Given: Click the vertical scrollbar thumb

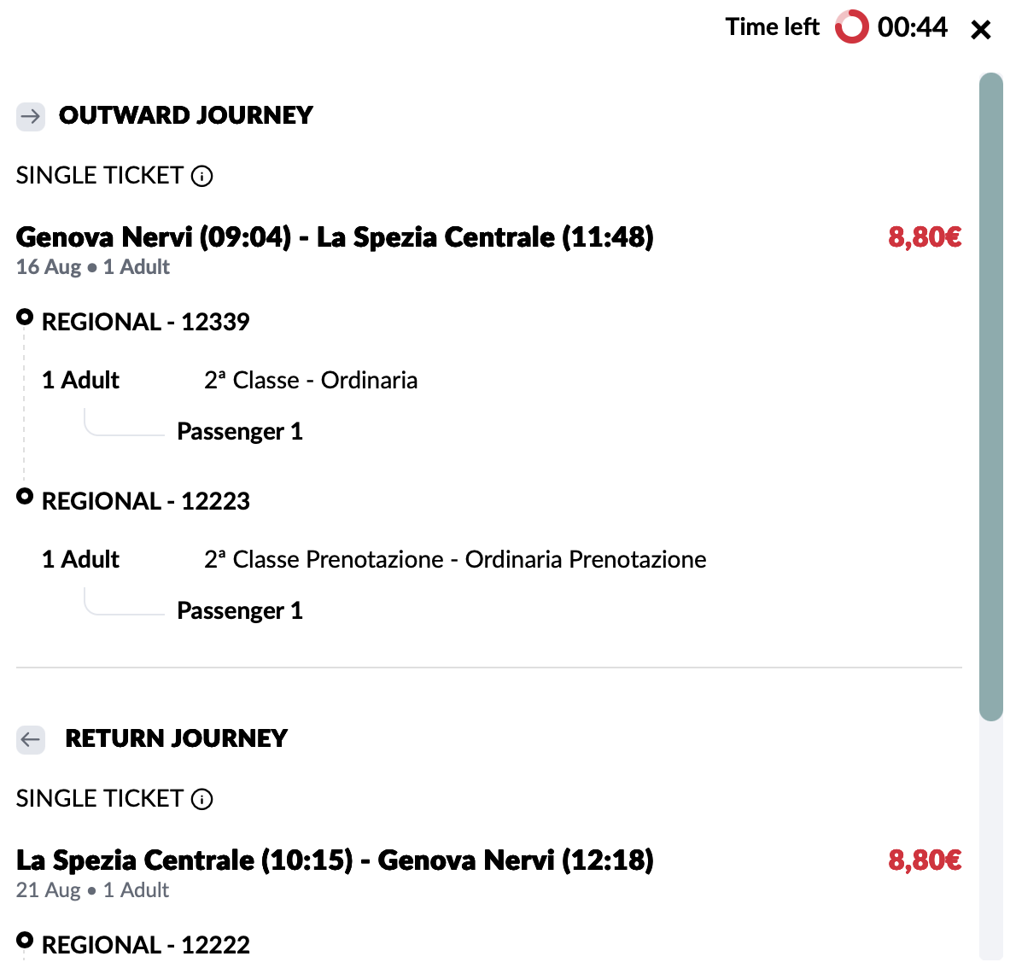Looking at the screenshot, I should point(990,397).
